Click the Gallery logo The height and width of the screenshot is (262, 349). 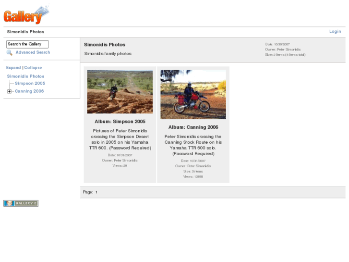tap(26, 15)
